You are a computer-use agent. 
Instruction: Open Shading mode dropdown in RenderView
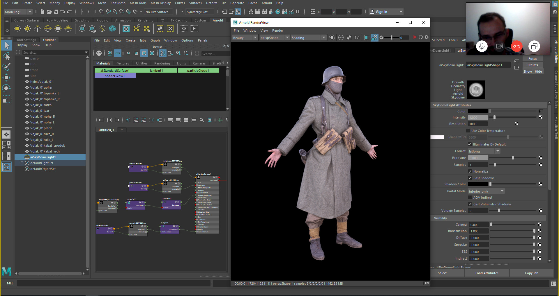(x=308, y=37)
